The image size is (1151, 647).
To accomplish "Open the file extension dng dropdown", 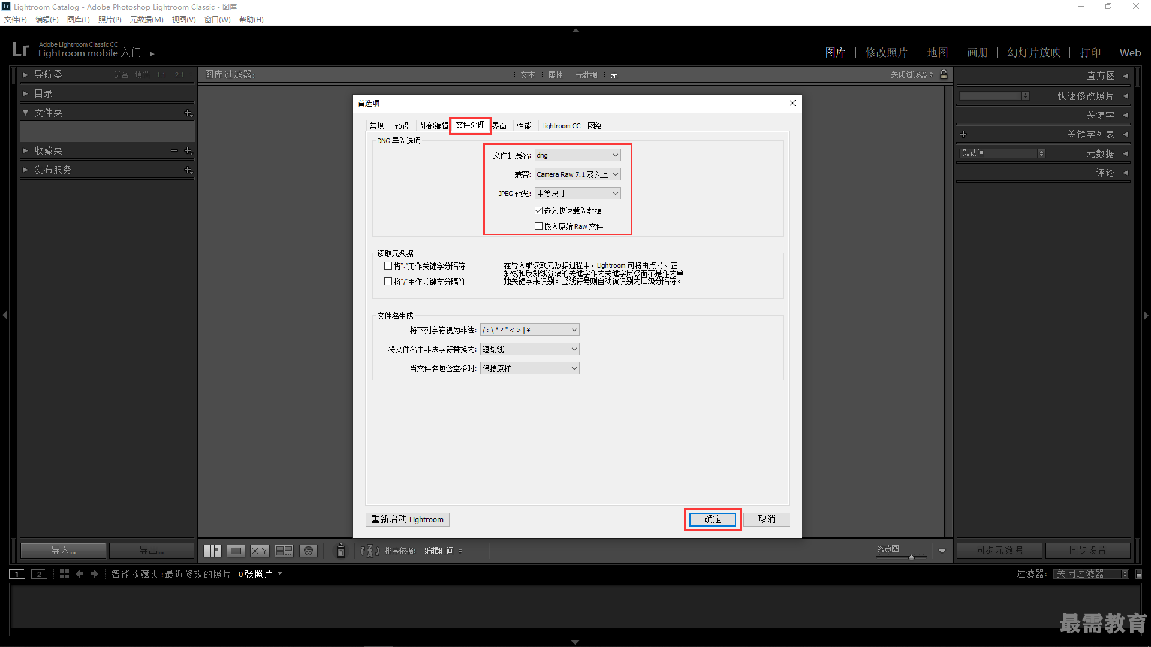I will pos(577,155).
